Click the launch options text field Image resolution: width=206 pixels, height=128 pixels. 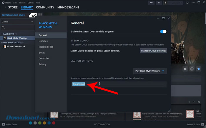(x=119, y=84)
